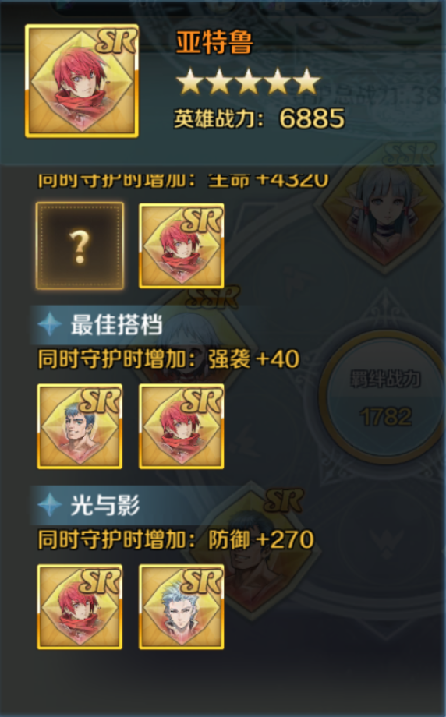Click the blue diamond beside 最佳搭档
446x717 pixels.
49,325
